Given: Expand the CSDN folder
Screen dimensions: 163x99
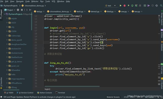Looking at the screenshot, I should click(7, 31).
